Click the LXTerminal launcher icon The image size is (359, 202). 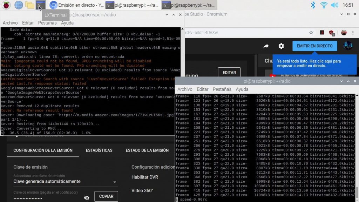click(41, 5)
